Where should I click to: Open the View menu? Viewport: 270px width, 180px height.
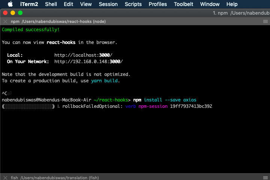click(x=86, y=4)
